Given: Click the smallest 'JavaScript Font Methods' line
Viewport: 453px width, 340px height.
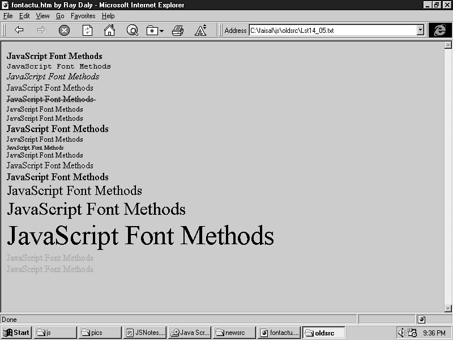Looking at the screenshot, I should point(35,148).
